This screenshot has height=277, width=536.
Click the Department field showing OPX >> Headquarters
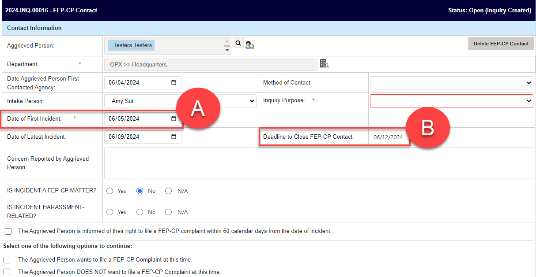click(x=211, y=64)
